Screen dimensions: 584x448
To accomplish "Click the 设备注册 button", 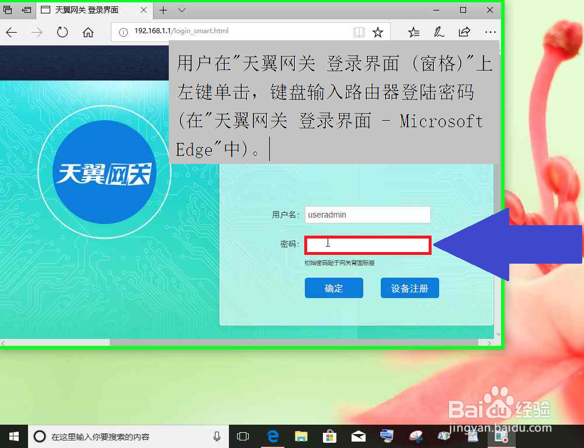I will click(409, 288).
